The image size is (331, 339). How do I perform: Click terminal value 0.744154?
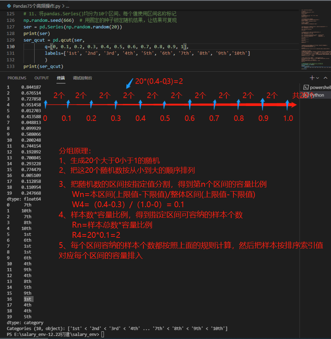31,146
